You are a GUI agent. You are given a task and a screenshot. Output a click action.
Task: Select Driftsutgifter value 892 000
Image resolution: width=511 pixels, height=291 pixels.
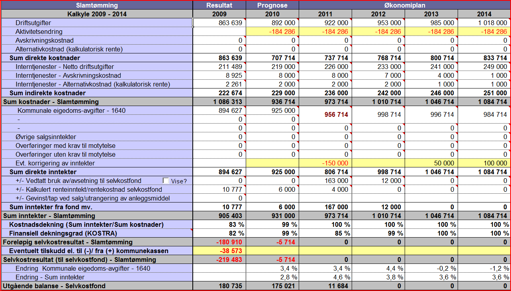(272, 23)
